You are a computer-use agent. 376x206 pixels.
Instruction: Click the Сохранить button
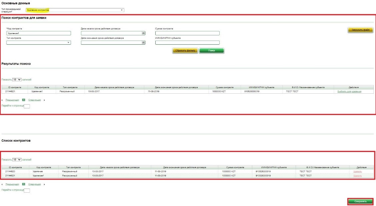(x=360, y=201)
